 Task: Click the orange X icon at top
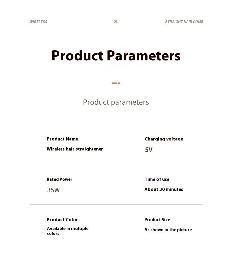pyautogui.click(x=116, y=21)
